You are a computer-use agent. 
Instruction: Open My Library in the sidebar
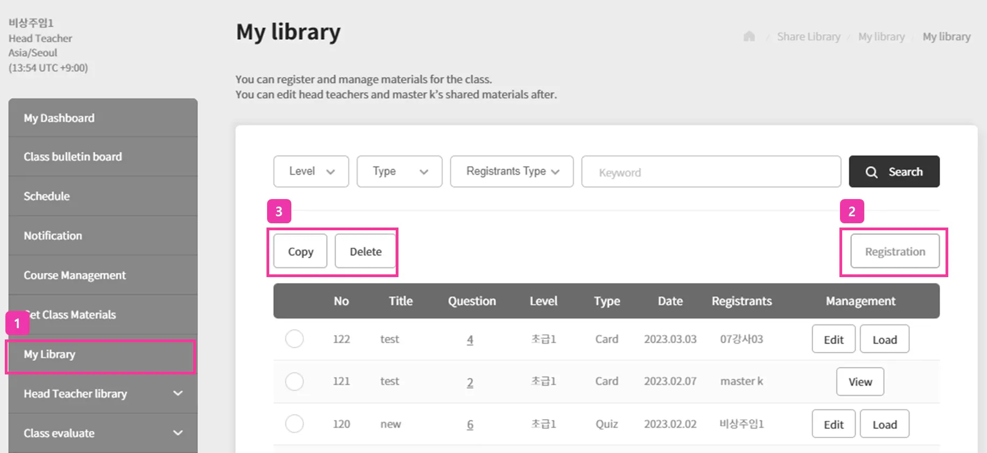pyautogui.click(x=101, y=355)
